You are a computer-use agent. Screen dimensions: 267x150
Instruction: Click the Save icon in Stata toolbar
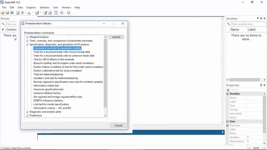[x=8, y=13]
